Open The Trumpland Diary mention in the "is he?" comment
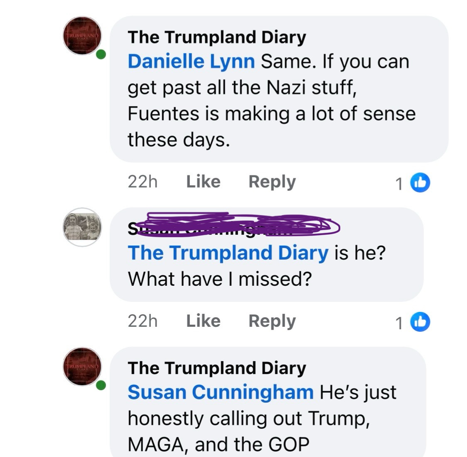Image resolution: width=467 pixels, height=457 pixels. point(228,253)
